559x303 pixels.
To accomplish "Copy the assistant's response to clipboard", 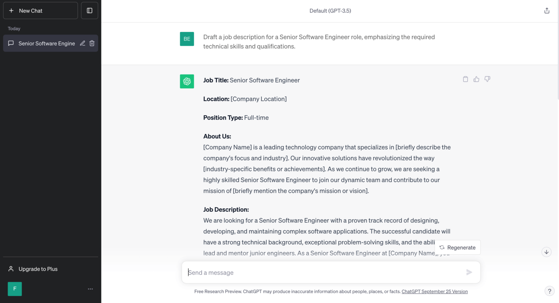I will click(465, 79).
